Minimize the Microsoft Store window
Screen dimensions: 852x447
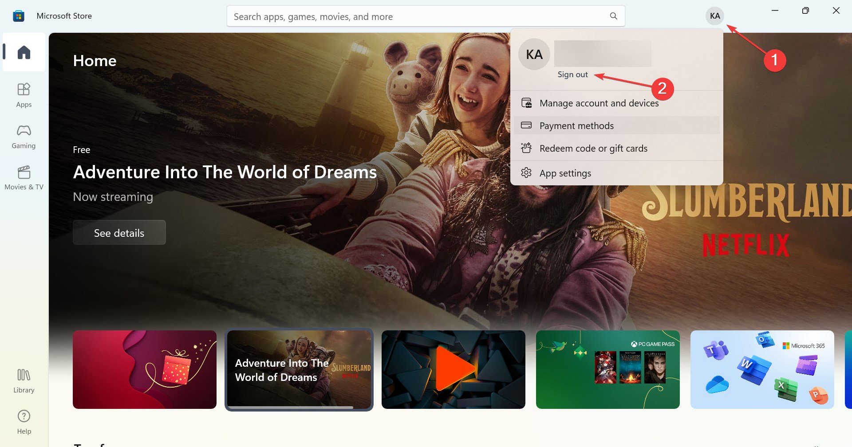[x=775, y=10]
